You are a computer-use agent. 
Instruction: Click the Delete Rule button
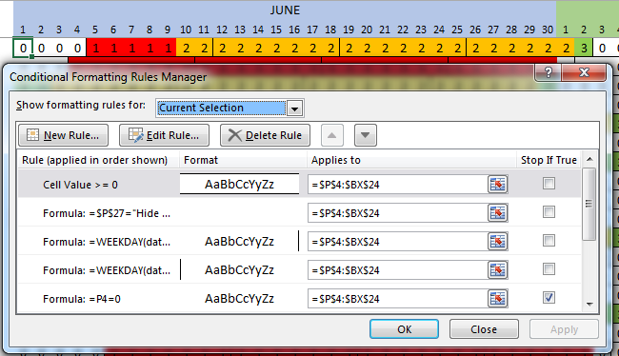point(265,135)
